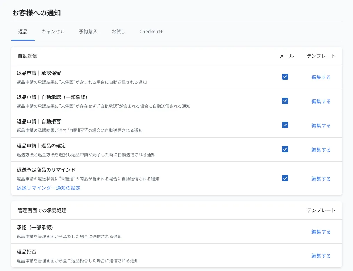Select the 返品申請｜自動拒否 title
The image size is (353, 271).
click(x=39, y=121)
